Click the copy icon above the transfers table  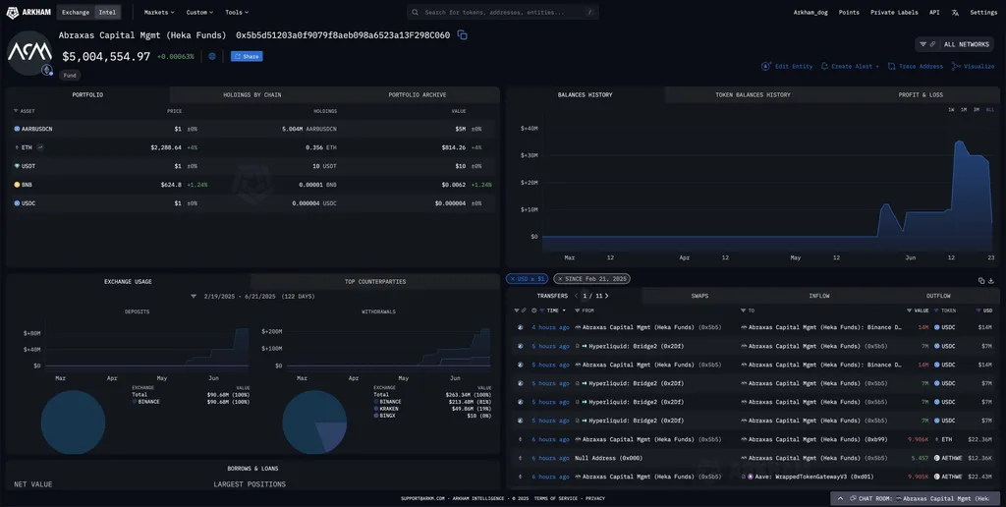point(979,280)
